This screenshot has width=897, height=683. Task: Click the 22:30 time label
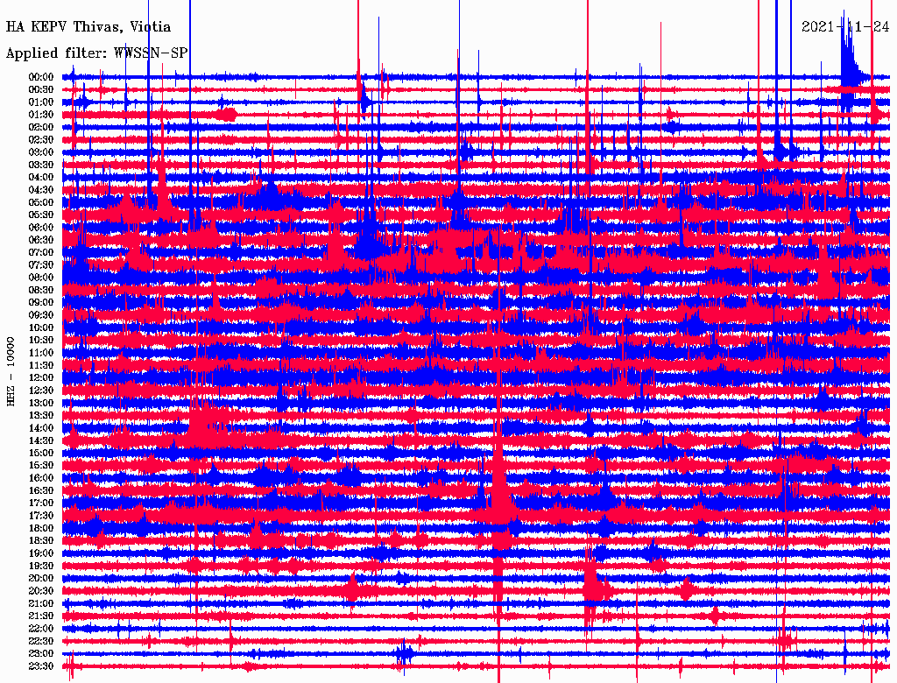point(41,641)
